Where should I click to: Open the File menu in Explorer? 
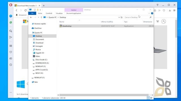click(32, 13)
